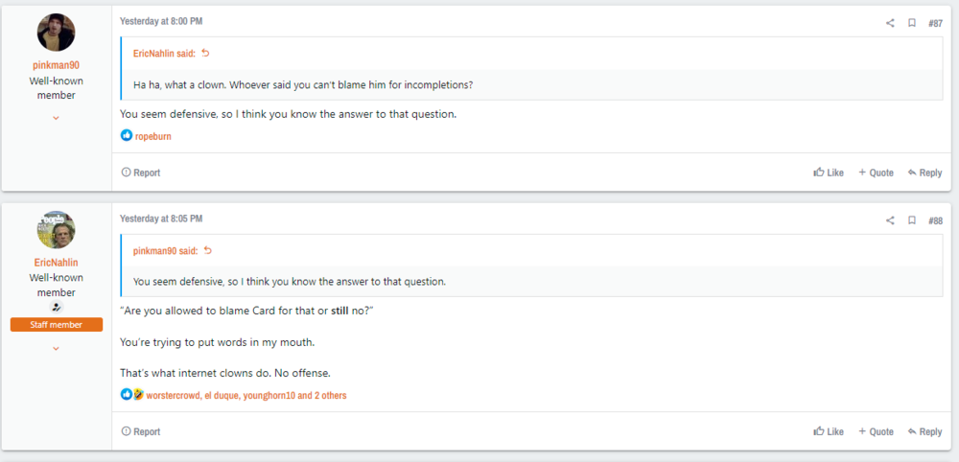Bookmark post #87
This screenshot has height=462, width=959.
coord(912,23)
